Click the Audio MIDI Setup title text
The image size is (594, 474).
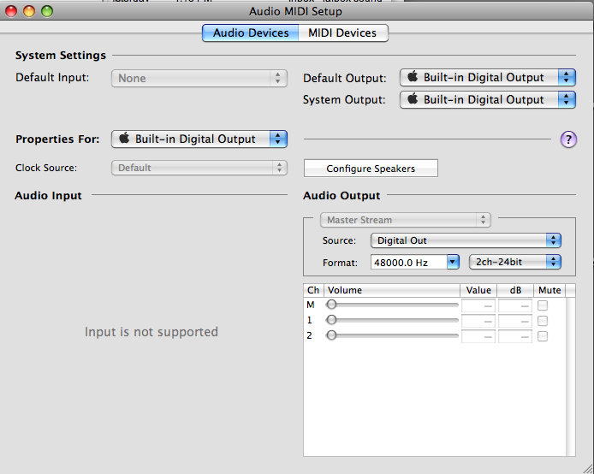click(295, 11)
